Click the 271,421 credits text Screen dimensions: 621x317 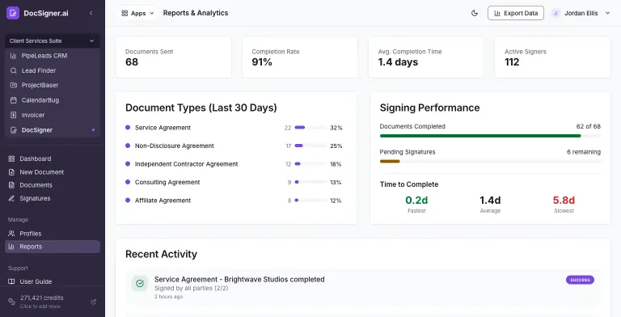41,298
